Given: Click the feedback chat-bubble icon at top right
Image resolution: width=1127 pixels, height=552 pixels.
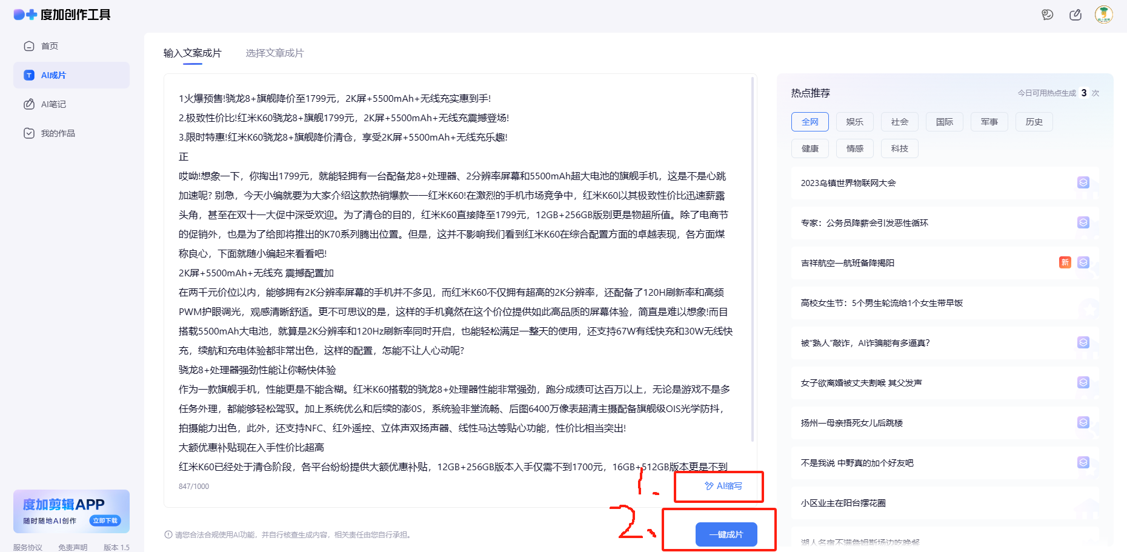Looking at the screenshot, I should [x=1048, y=15].
